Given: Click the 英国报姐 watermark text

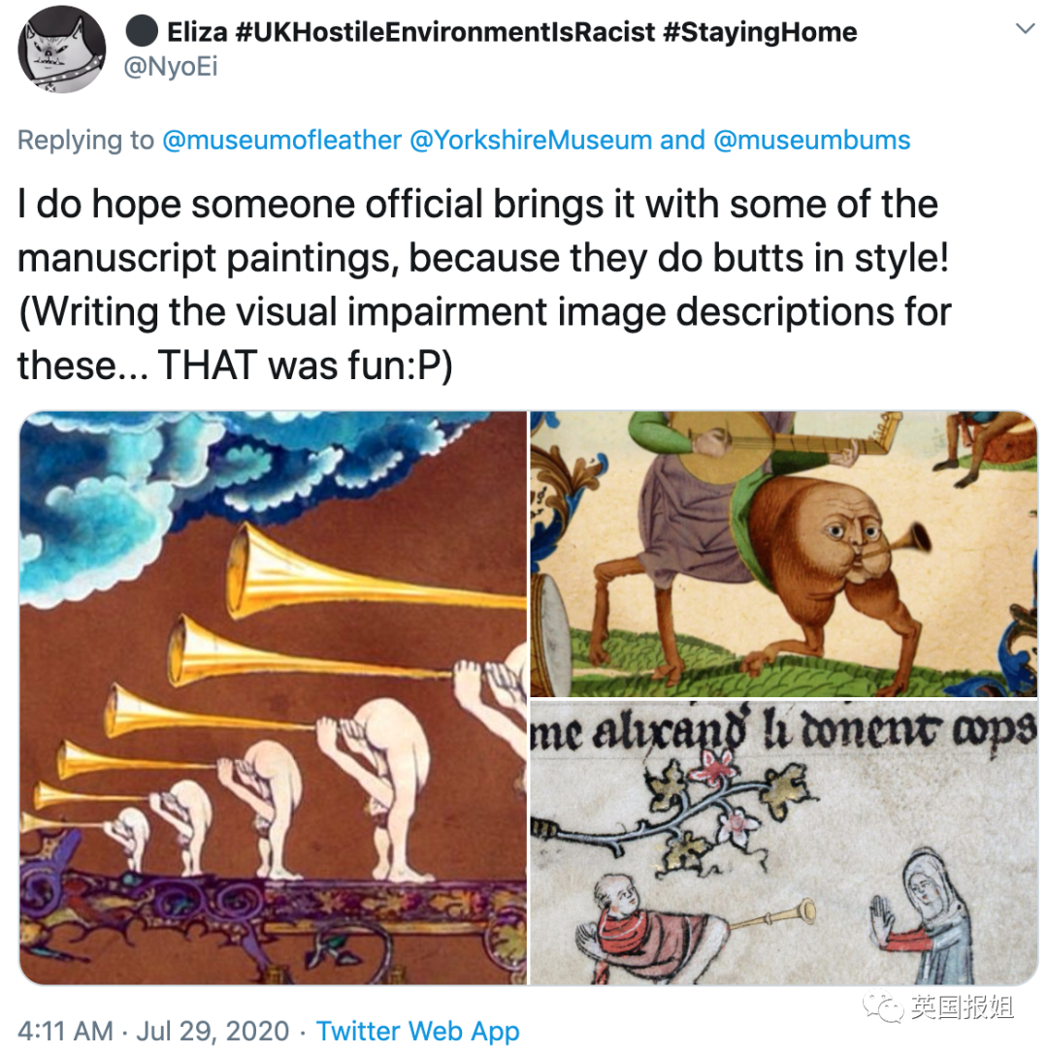Looking at the screenshot, I should [x=962, y=1006].
